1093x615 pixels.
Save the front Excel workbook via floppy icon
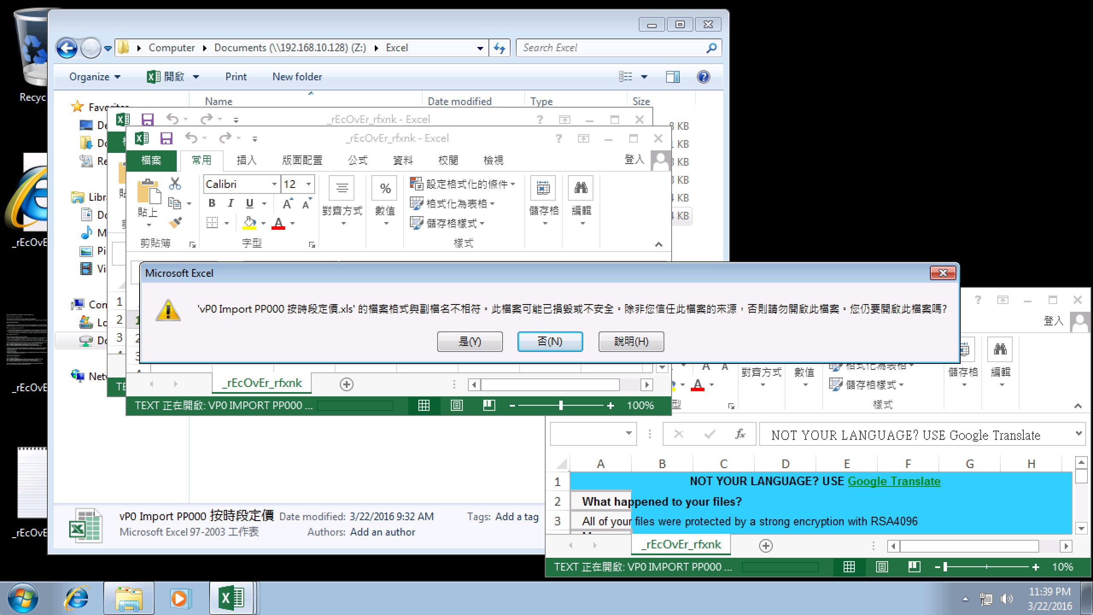pyautogui.click(x=166, y=138)
